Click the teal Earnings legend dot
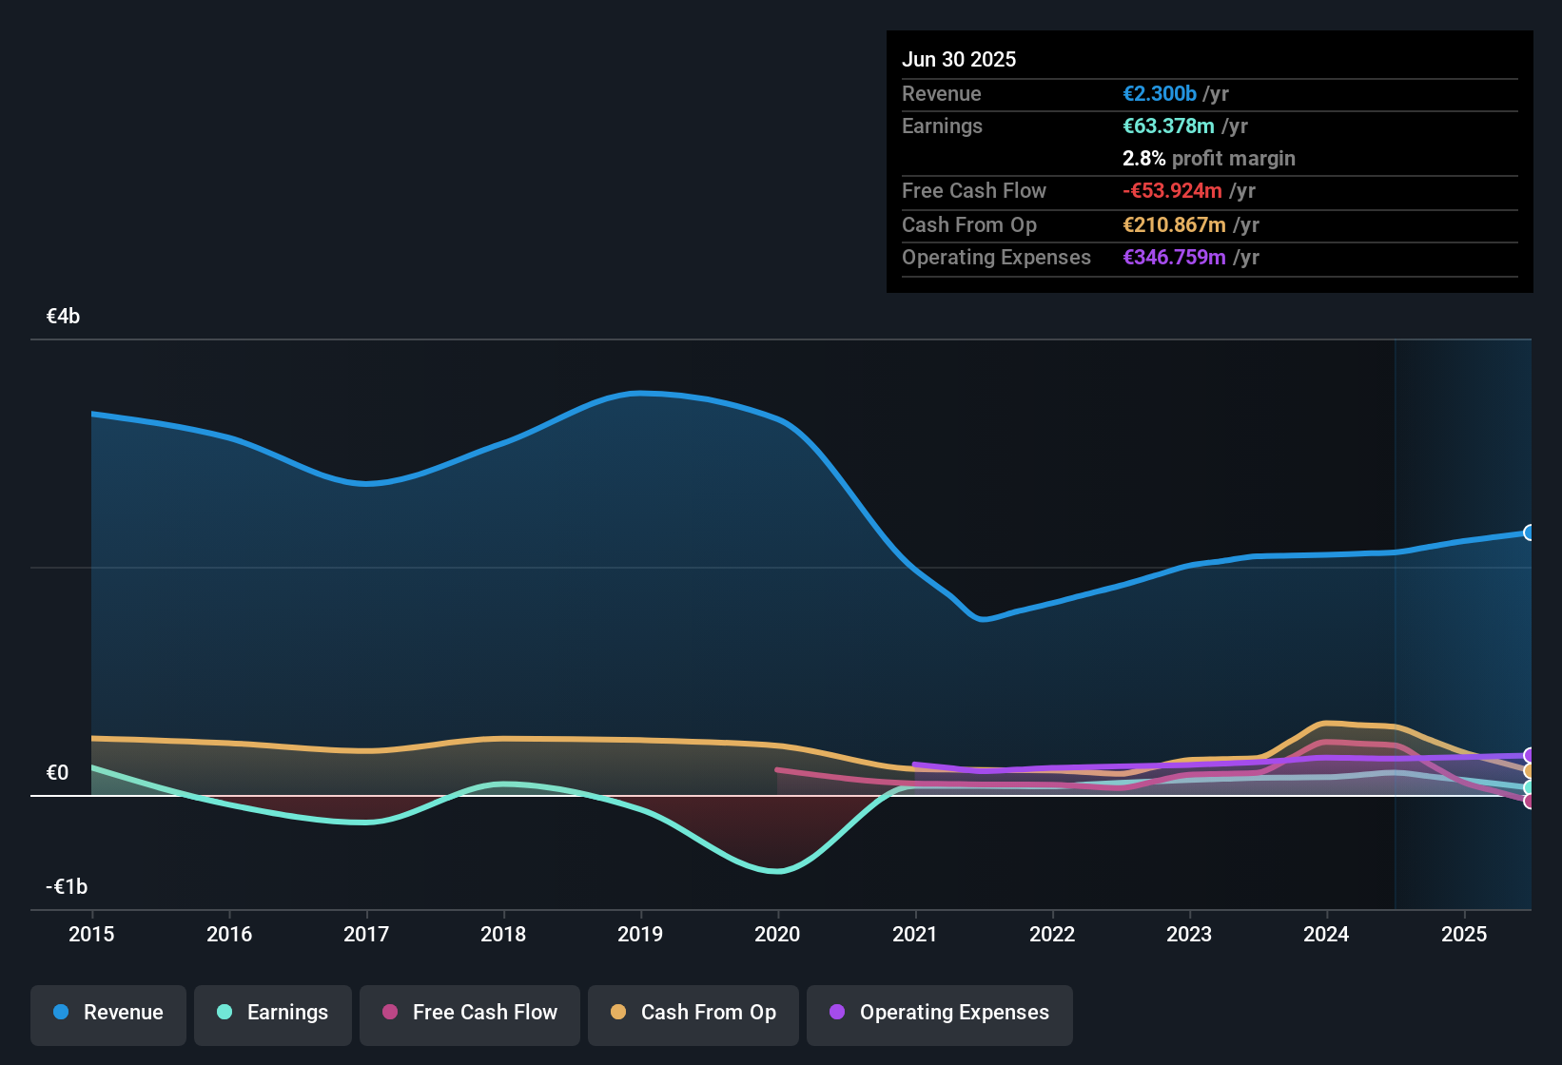The height and width of the screenshot is (1065, 1562). click(x=225, y=1013)
